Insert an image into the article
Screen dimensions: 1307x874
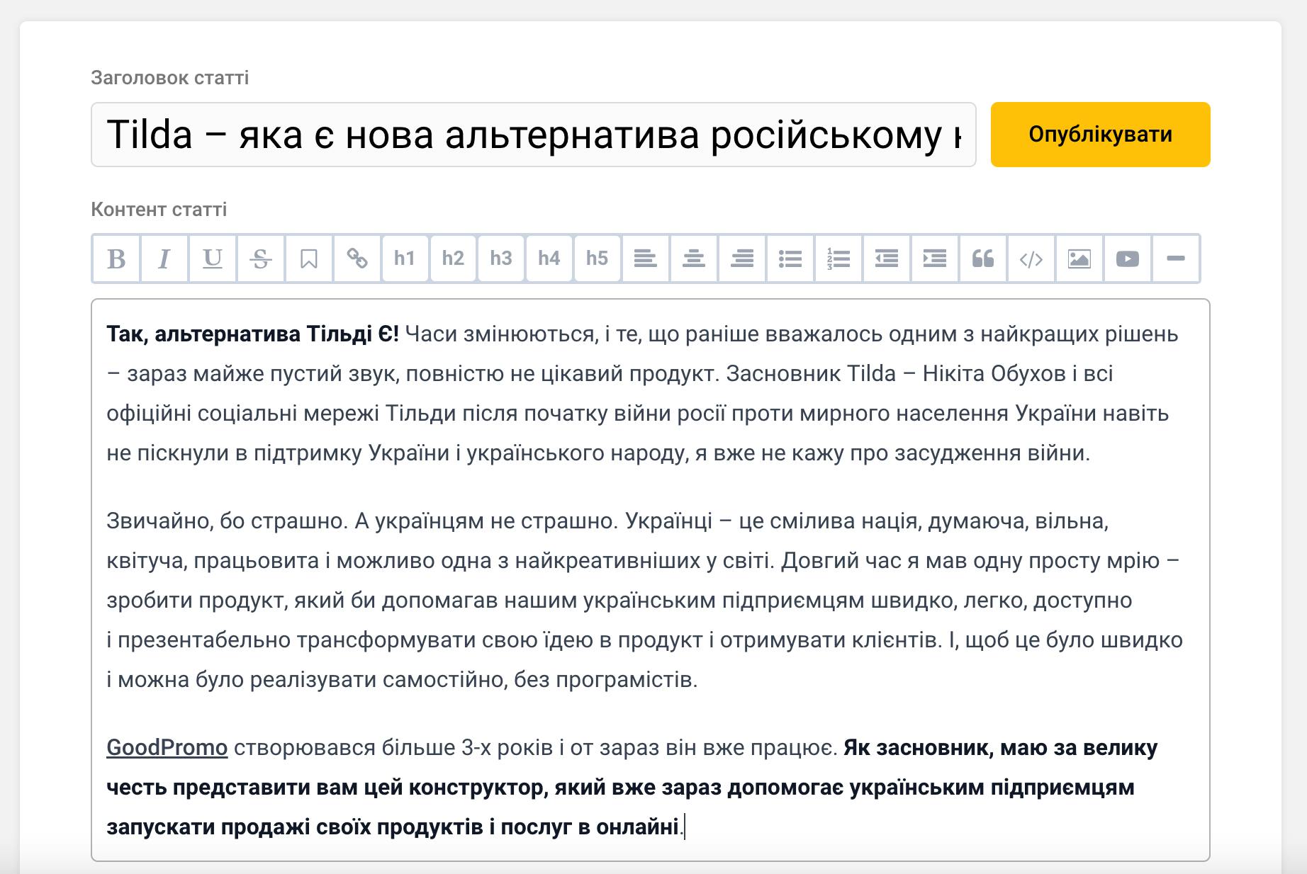click(1079, 259)
